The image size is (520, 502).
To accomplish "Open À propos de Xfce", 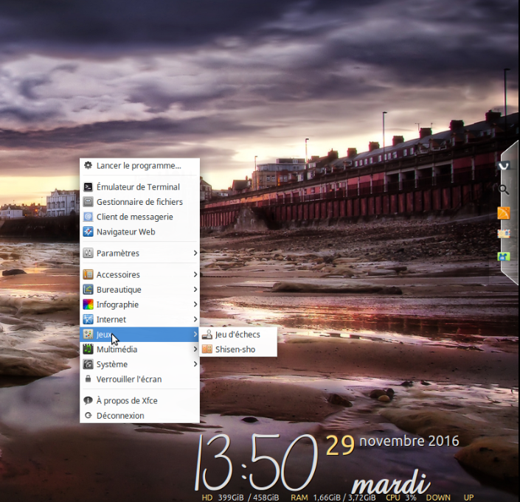I will [x=139, y=400].
